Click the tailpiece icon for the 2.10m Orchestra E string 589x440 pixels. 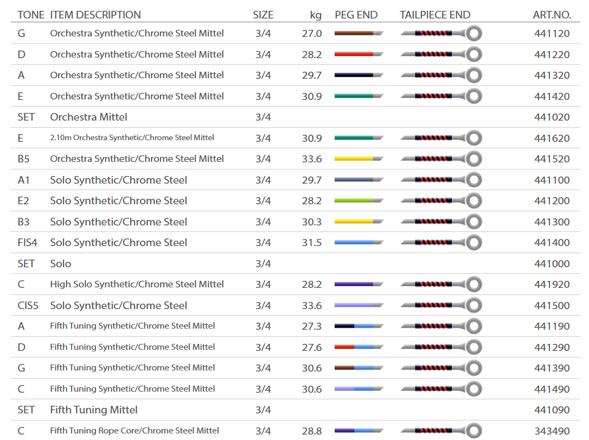440,138
